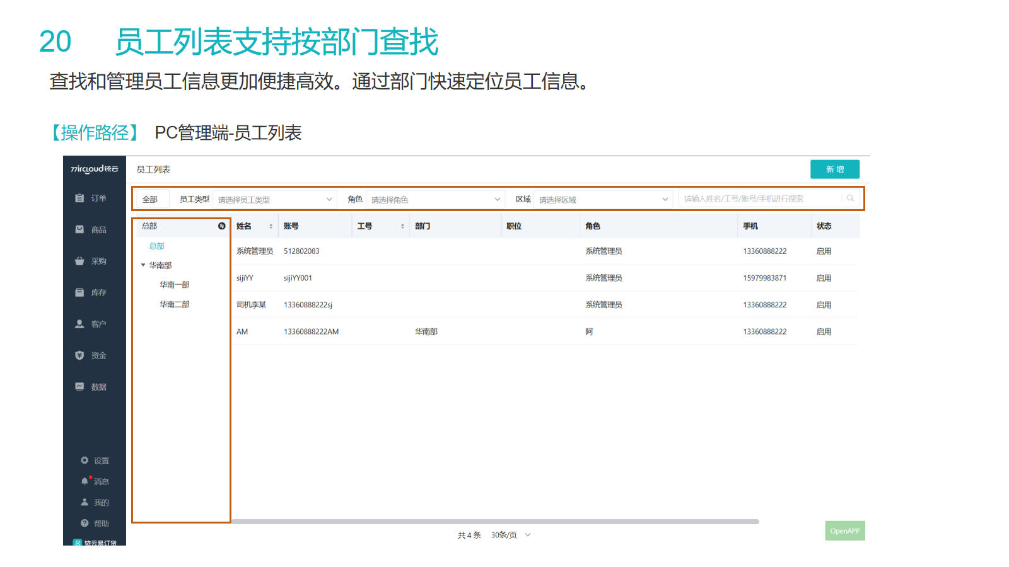Open 库存 menu label in sidebar
Viewport: 1009px width, 567px height.
99,292
